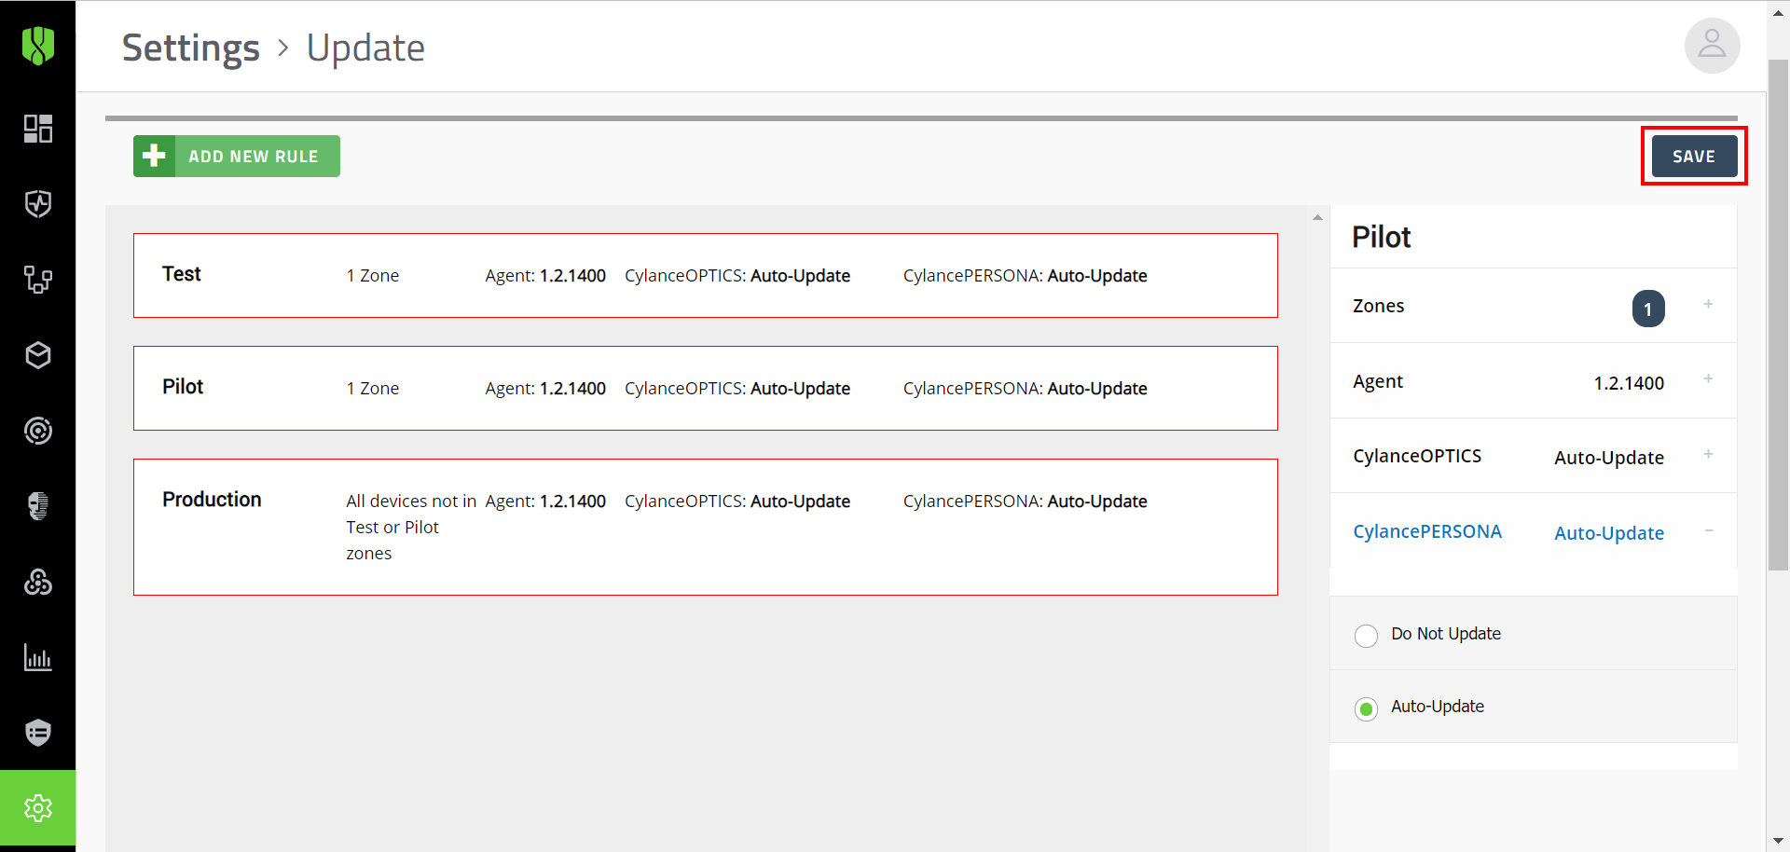
Task: Select the Production update rule
Action: [x=705, y=527]
